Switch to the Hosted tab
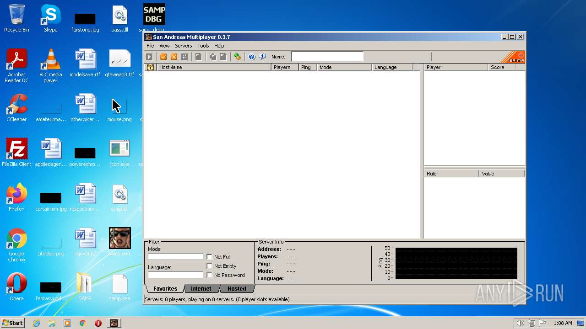This screenshot has width=586, height=329. [x=237, y=289]
